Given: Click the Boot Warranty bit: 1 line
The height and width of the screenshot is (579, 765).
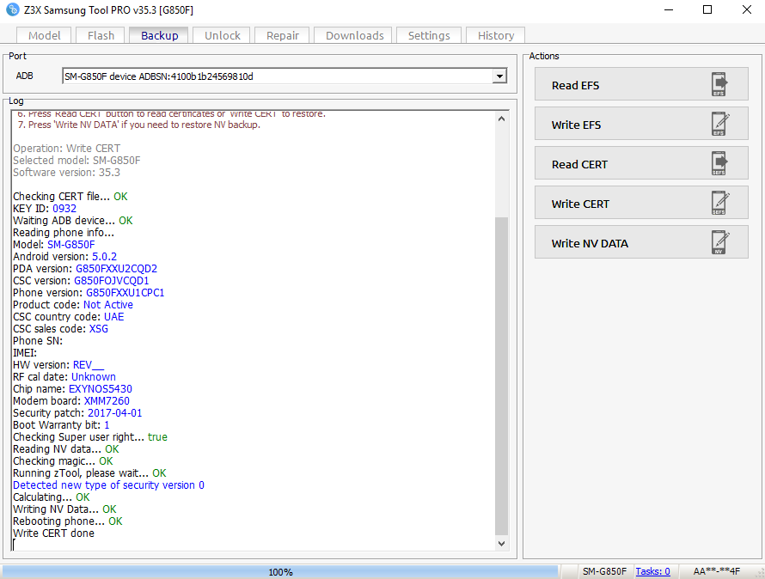Looking at the screenshot, I should point(61,425).
